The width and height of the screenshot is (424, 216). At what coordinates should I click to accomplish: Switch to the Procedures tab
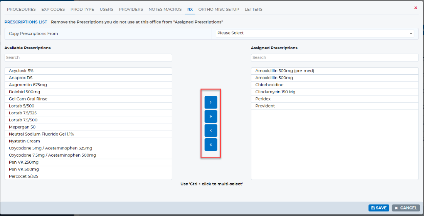click(x=21, y=9)
